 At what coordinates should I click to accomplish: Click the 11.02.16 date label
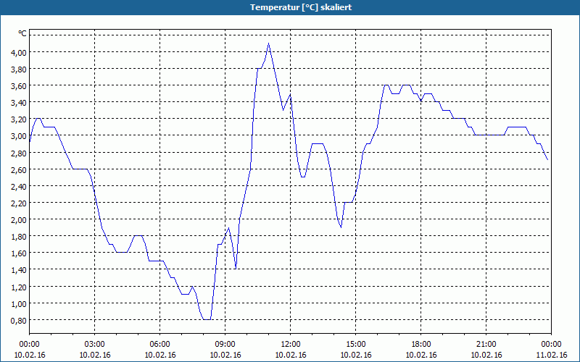pyautogui.click(x=552, y=355)
